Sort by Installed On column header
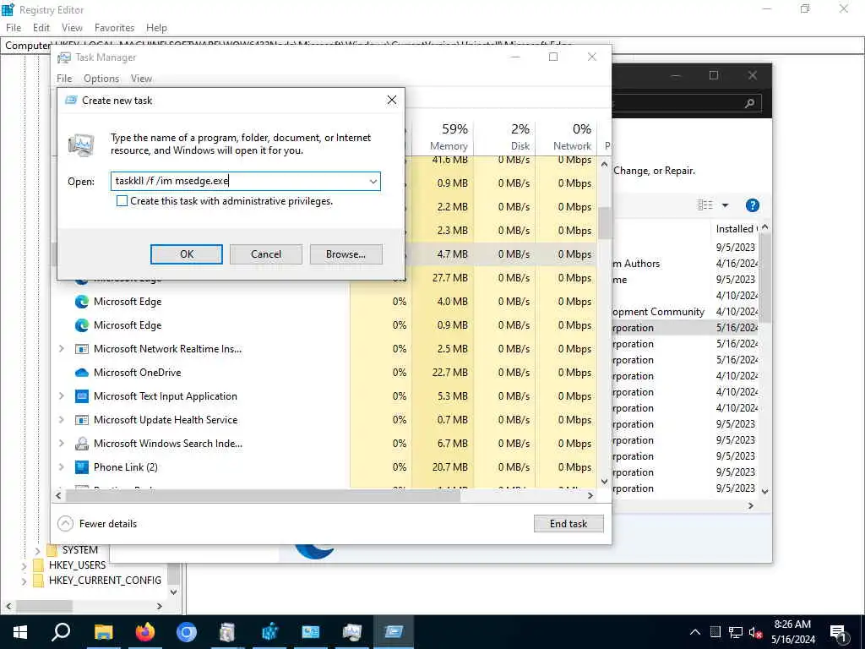This screenshot has width=865, height=649. tap(736, 228)
